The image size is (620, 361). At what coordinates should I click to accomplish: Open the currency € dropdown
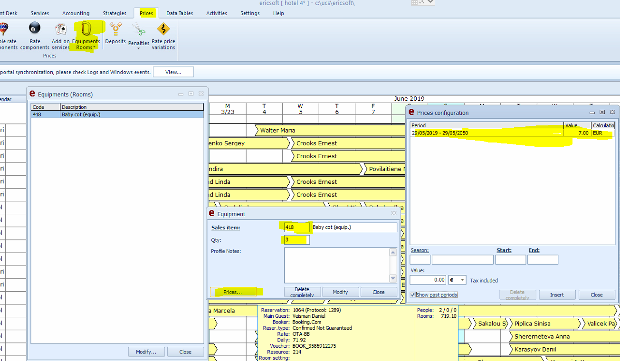(462, 280)
